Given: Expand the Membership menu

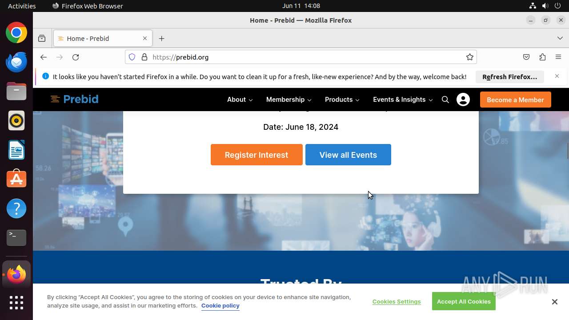Looking at the screenshot, I should [x=289, y=100].
